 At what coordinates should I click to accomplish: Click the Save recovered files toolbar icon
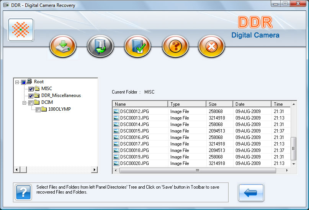(x=63, y=46)
